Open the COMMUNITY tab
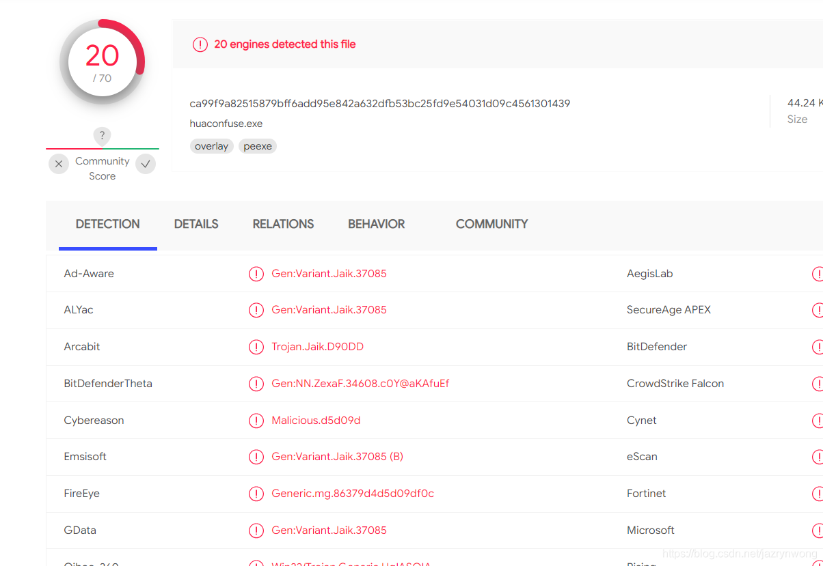The image size is (823, 566). tap(491, 224)
